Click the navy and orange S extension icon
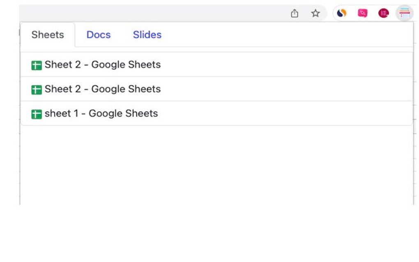Screen dimensions: 419x262 pos(341,13)
